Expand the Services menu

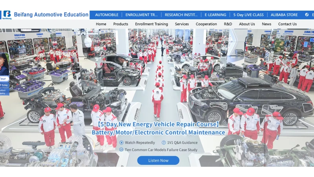click(182, 24)
